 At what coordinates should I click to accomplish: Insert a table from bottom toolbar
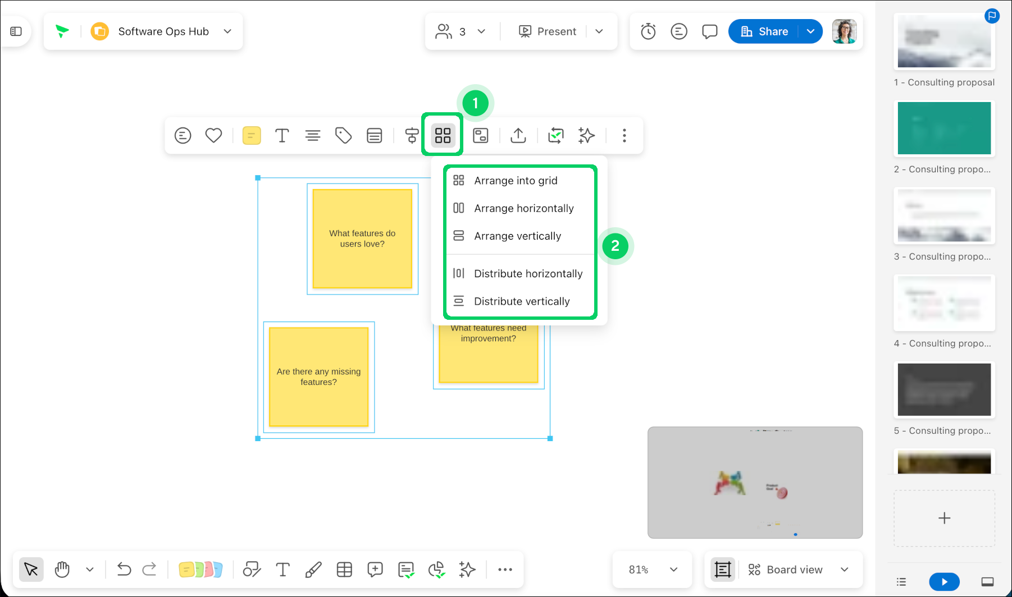[344, 570]
